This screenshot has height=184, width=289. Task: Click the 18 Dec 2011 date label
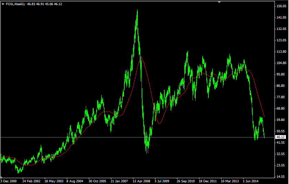208,181
